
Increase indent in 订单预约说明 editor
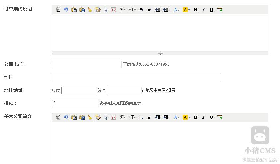158,10
